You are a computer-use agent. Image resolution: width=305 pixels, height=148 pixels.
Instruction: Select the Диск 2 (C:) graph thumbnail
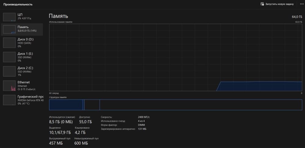coord(9,71)
